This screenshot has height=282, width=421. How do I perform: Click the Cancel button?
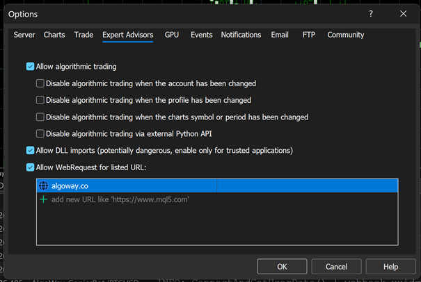(336, 267)
